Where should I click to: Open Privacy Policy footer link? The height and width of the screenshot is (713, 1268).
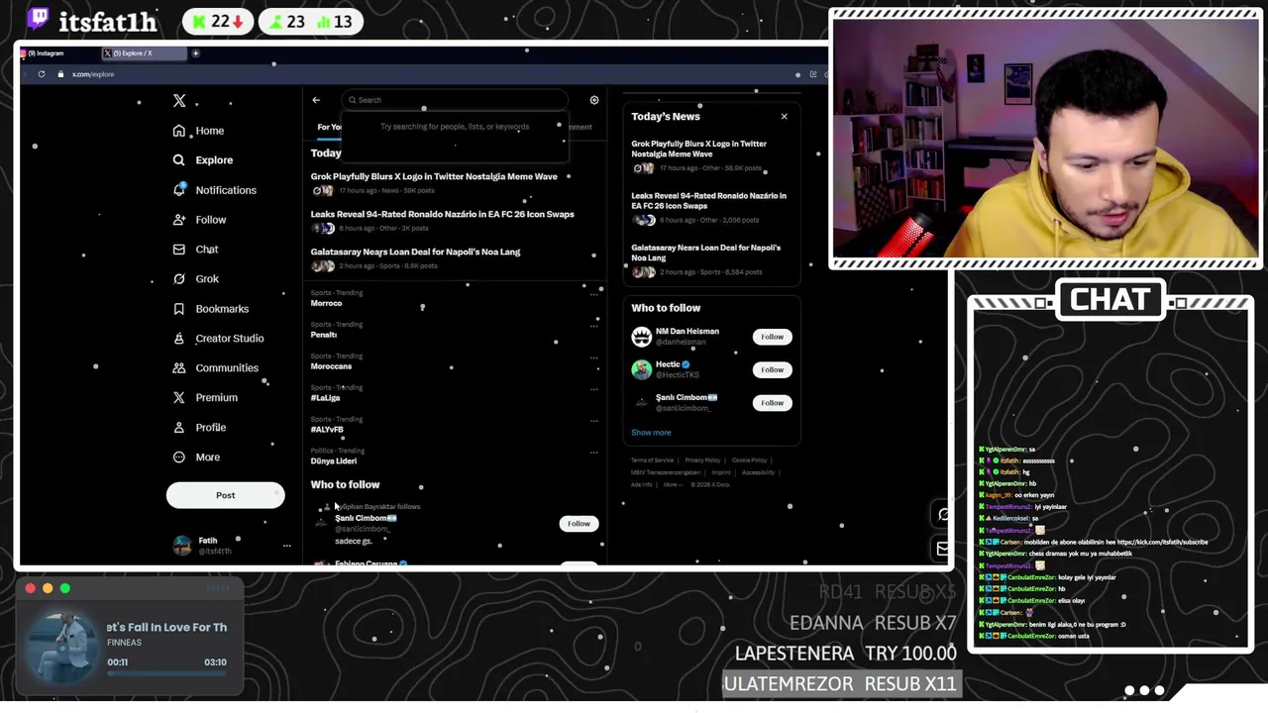702,460
